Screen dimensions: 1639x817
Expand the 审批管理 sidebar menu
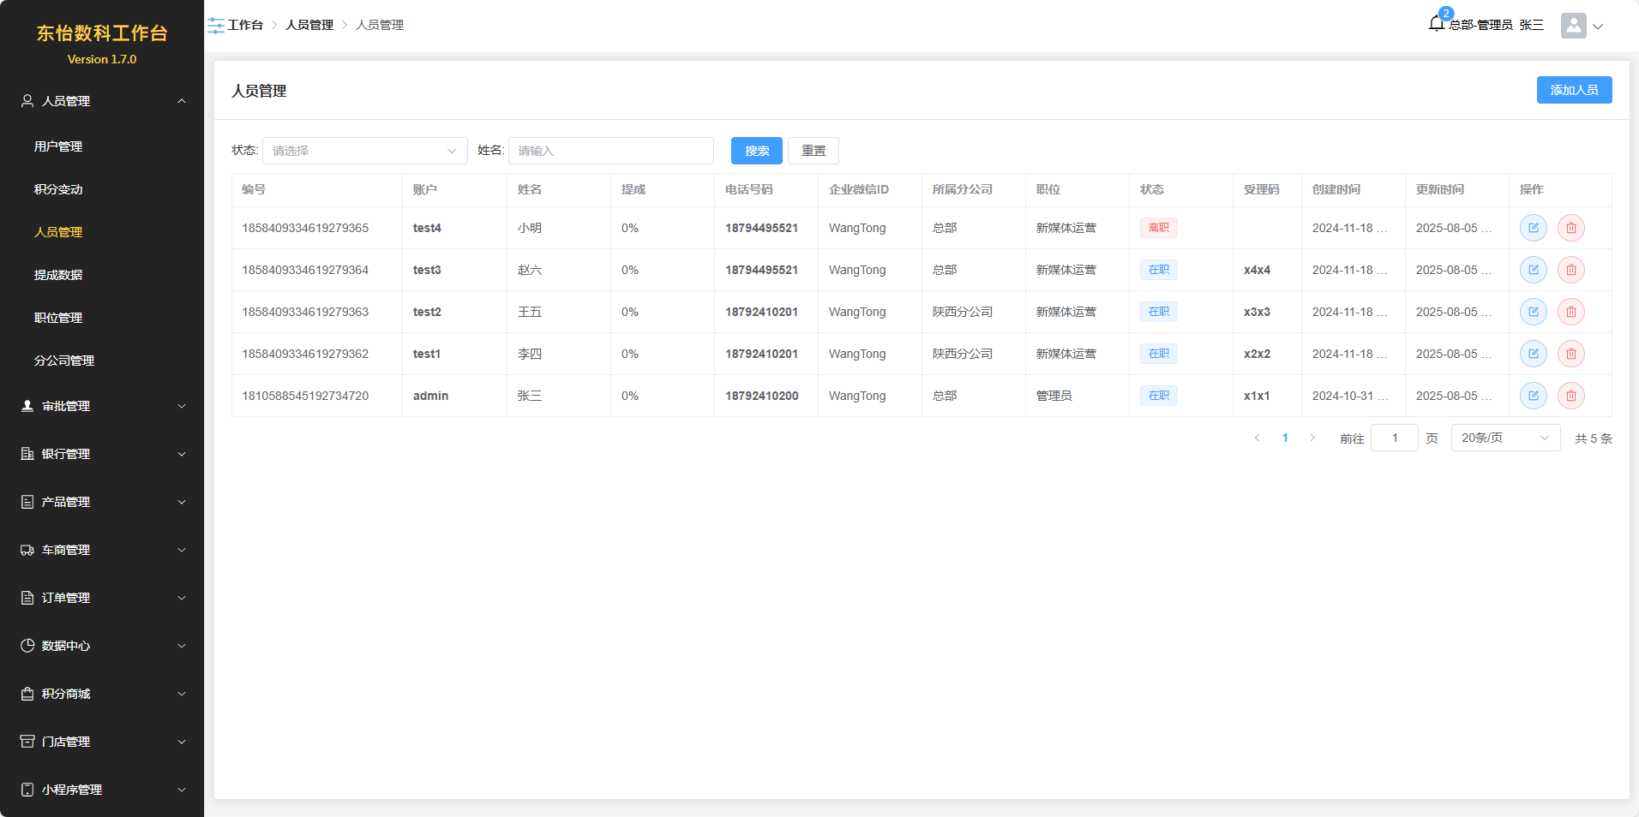[102, 406]
